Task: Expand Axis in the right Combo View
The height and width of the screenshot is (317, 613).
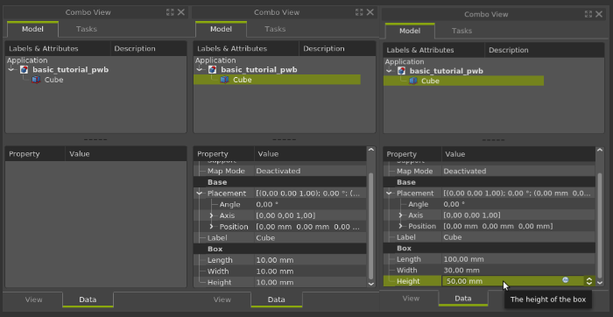Action: click(x=401, y=215)
